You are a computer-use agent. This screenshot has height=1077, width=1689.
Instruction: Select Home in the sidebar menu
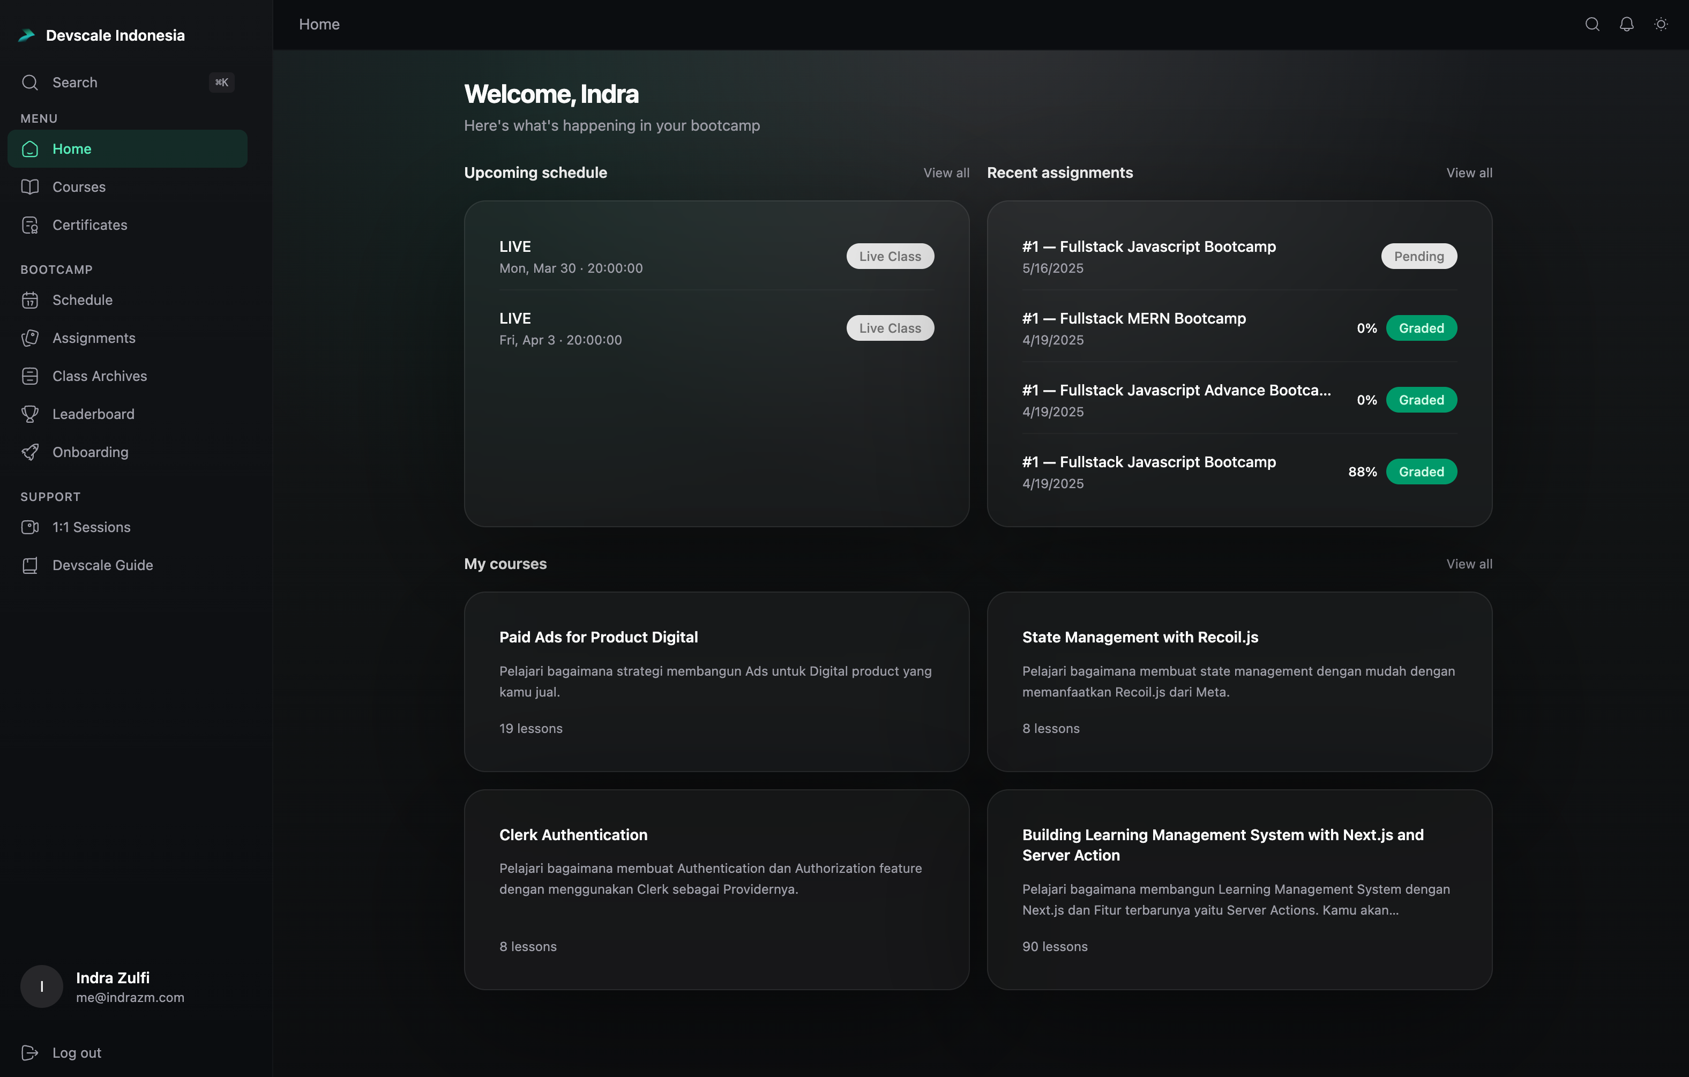click(72, 148)
